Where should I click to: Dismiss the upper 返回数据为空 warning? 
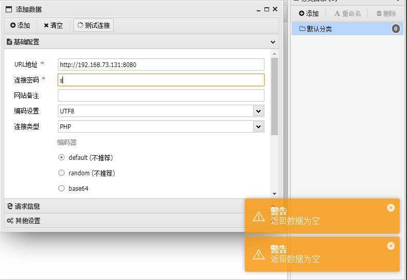tap(390, 208)
